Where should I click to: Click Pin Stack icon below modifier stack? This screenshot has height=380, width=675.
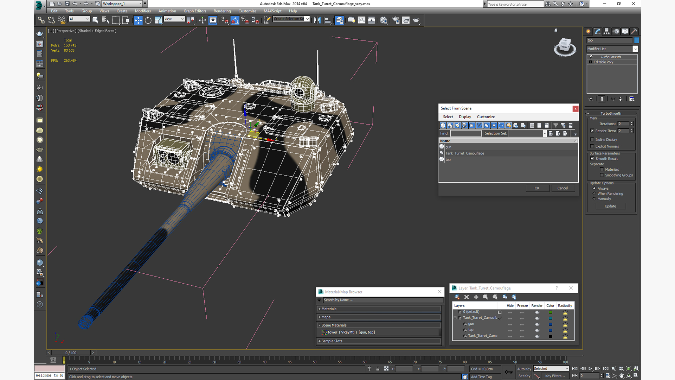point(591,99)
